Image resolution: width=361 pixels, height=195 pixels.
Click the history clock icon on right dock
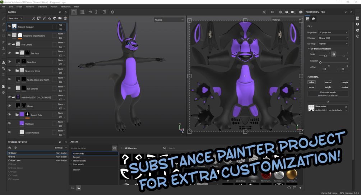point(357,36)
